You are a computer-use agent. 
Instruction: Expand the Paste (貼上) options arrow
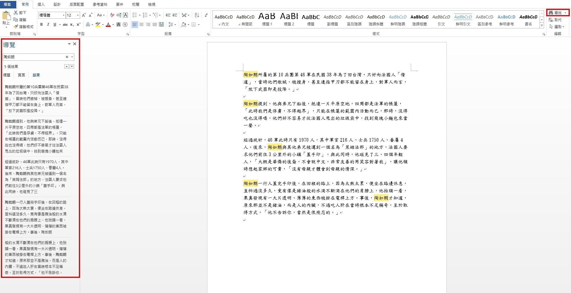[6, 27]
